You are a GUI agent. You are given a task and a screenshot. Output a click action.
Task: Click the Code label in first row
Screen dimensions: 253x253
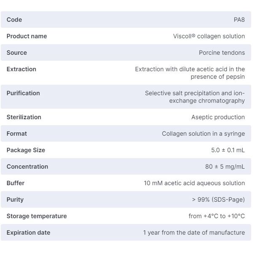point(14,20)
